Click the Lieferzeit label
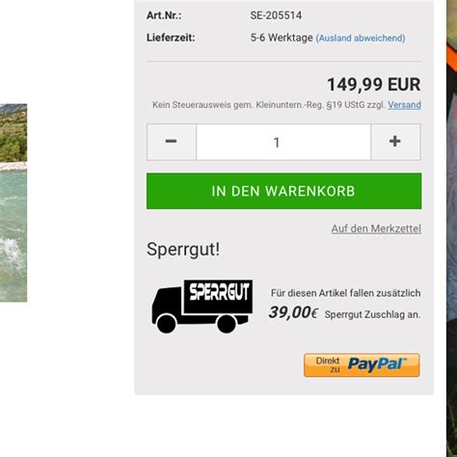 point(171,38)
